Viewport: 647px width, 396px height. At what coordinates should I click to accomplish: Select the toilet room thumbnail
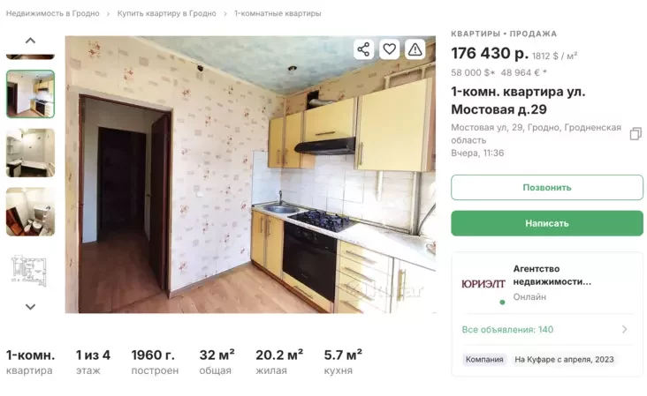pos(30,212)
